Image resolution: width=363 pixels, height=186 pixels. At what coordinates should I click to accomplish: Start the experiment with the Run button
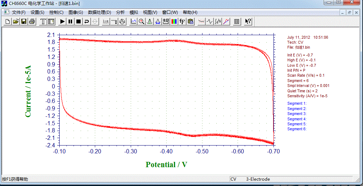coord(62,22)
